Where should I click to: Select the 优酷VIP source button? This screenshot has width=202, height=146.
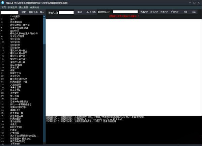[x=144, y=12]
